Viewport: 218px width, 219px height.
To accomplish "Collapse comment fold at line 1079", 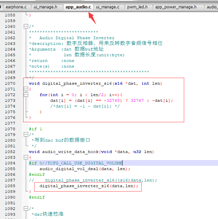I will (26, 135).
